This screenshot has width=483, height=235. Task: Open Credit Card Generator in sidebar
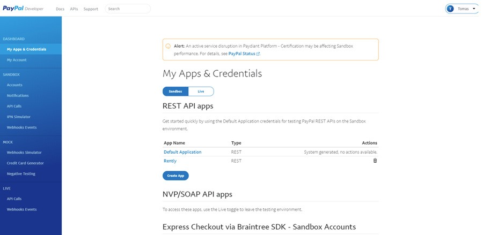pos(25,163)
